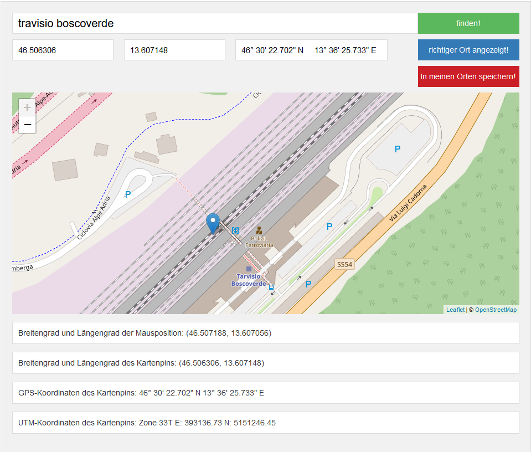The height and width of the screenshot is (452, 531).
Task: Click In meinen Orten speichern! button
Action: tap(468, 76)
